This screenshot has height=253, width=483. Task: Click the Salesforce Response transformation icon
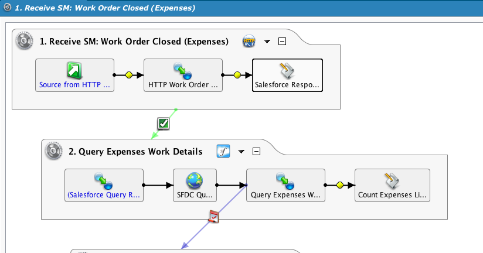287,71
